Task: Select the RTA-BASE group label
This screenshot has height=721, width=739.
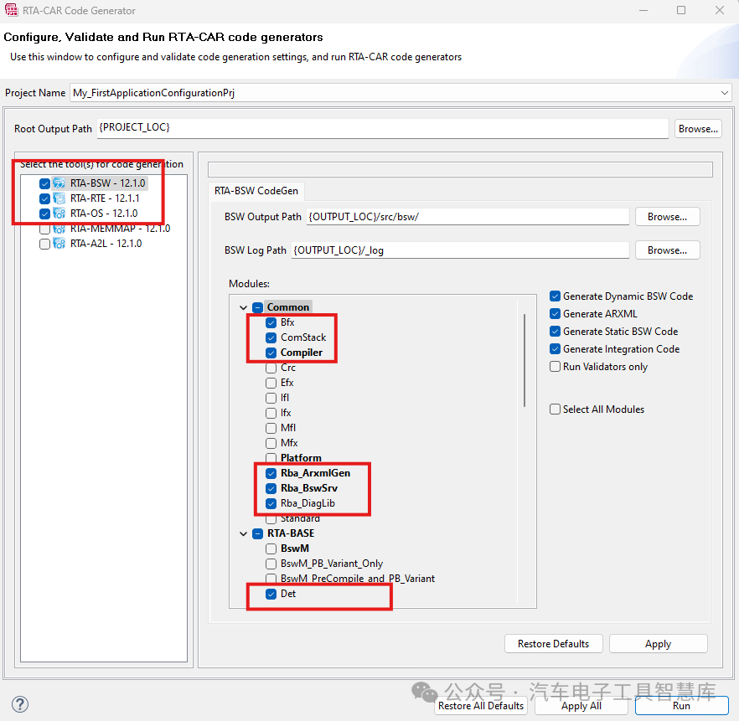Action: [x=291, y=533]
